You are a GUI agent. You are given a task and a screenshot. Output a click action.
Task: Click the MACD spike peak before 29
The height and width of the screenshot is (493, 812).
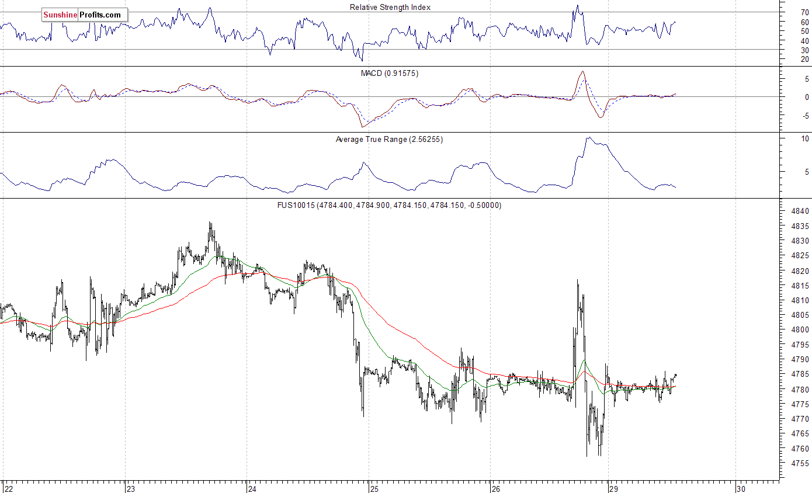click(582, 72)
